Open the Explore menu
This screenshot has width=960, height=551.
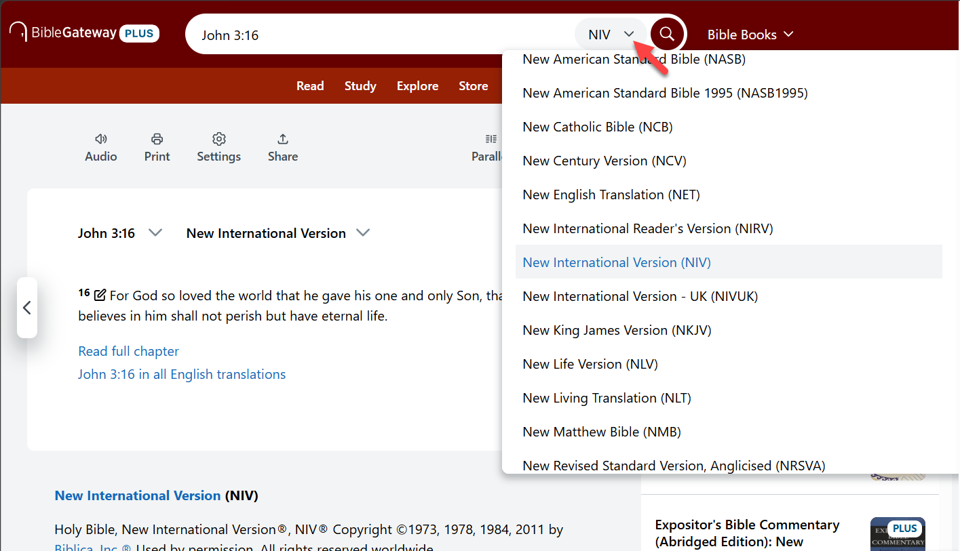tap(417, 86)
